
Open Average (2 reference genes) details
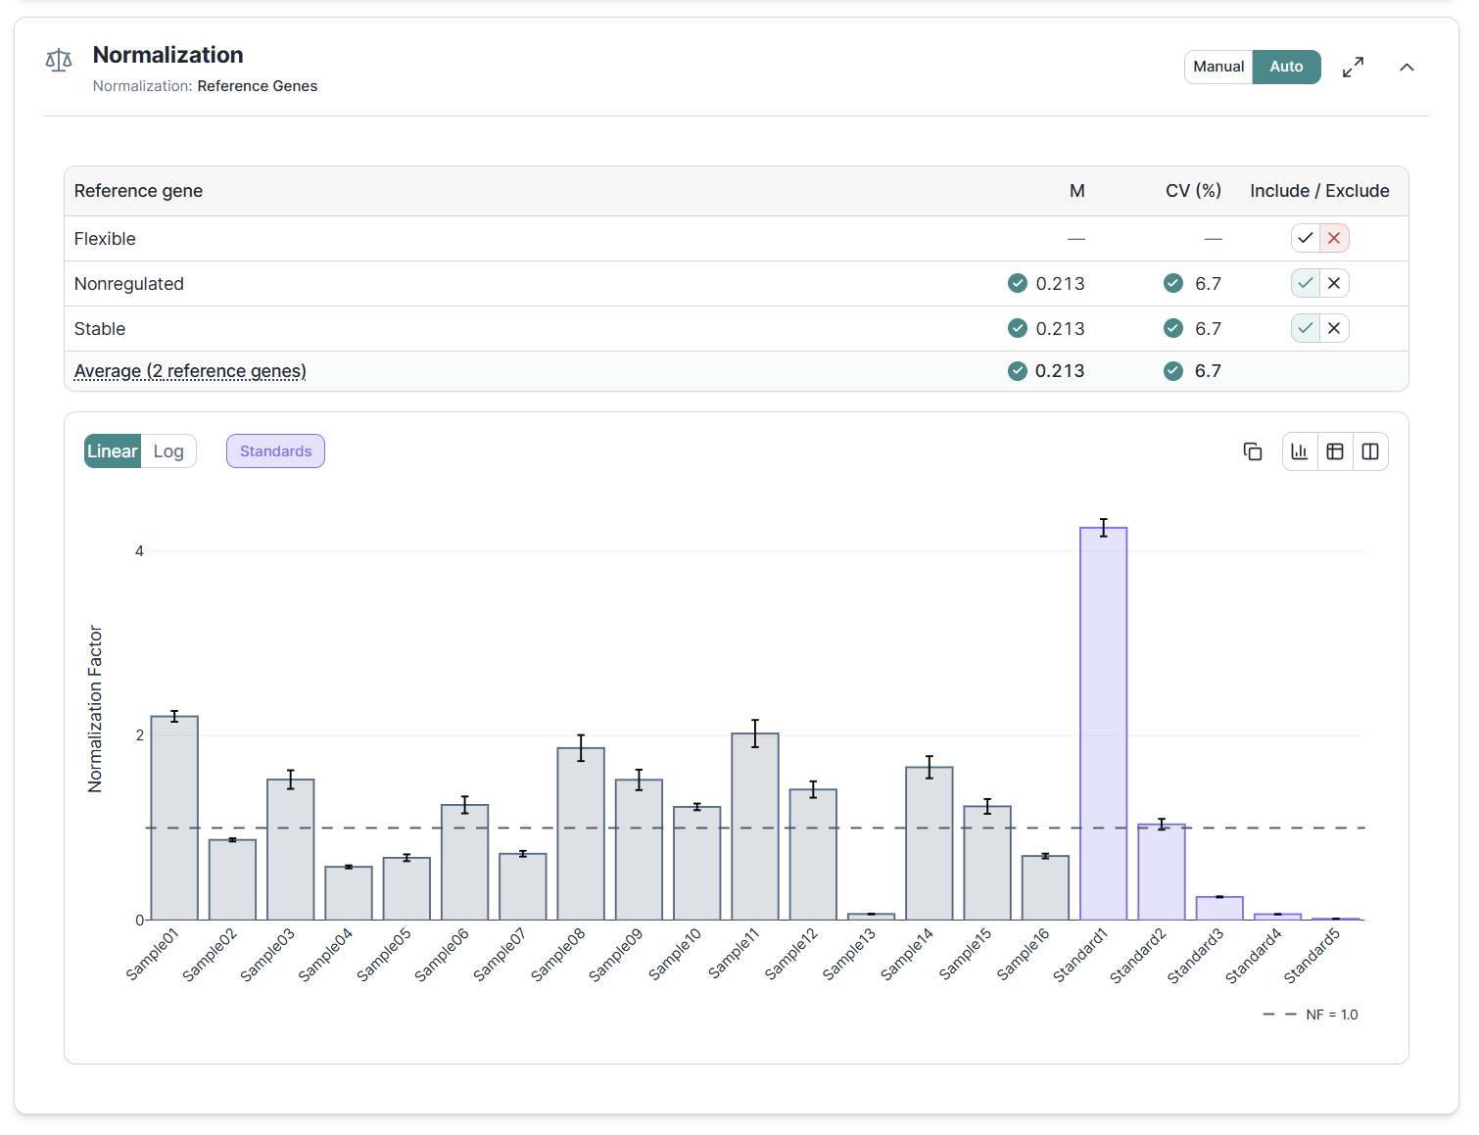pyautogui.click(x=189, y=371)
